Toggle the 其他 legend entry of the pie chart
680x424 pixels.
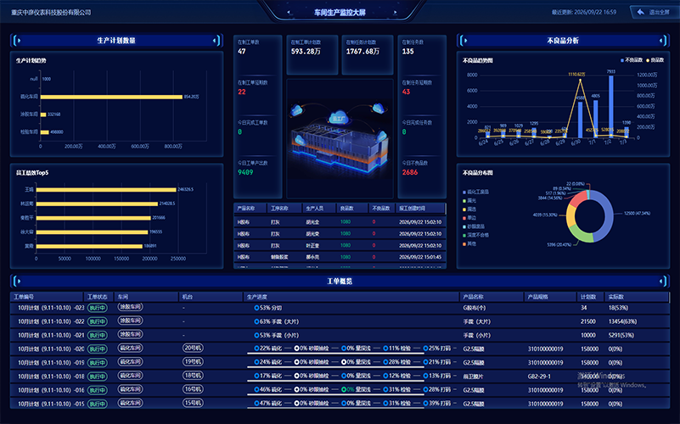click(469, 244)
